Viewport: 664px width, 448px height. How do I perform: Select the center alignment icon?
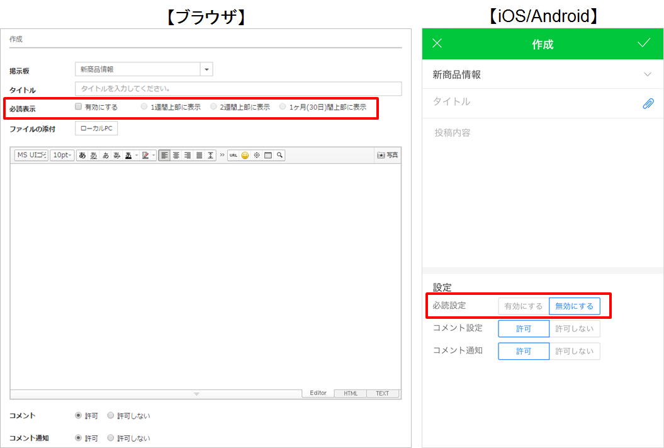[176, 155]
